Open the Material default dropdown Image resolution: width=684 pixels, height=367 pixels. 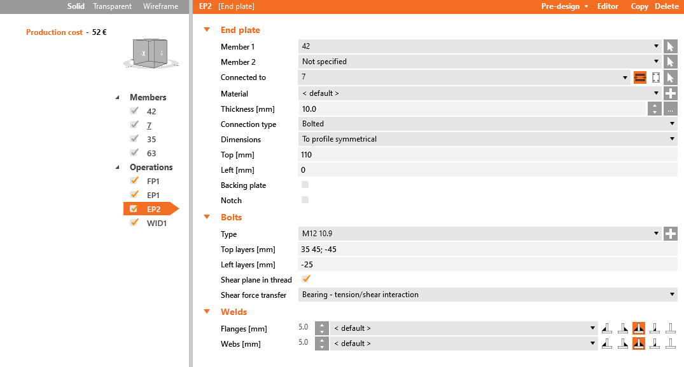480,93
